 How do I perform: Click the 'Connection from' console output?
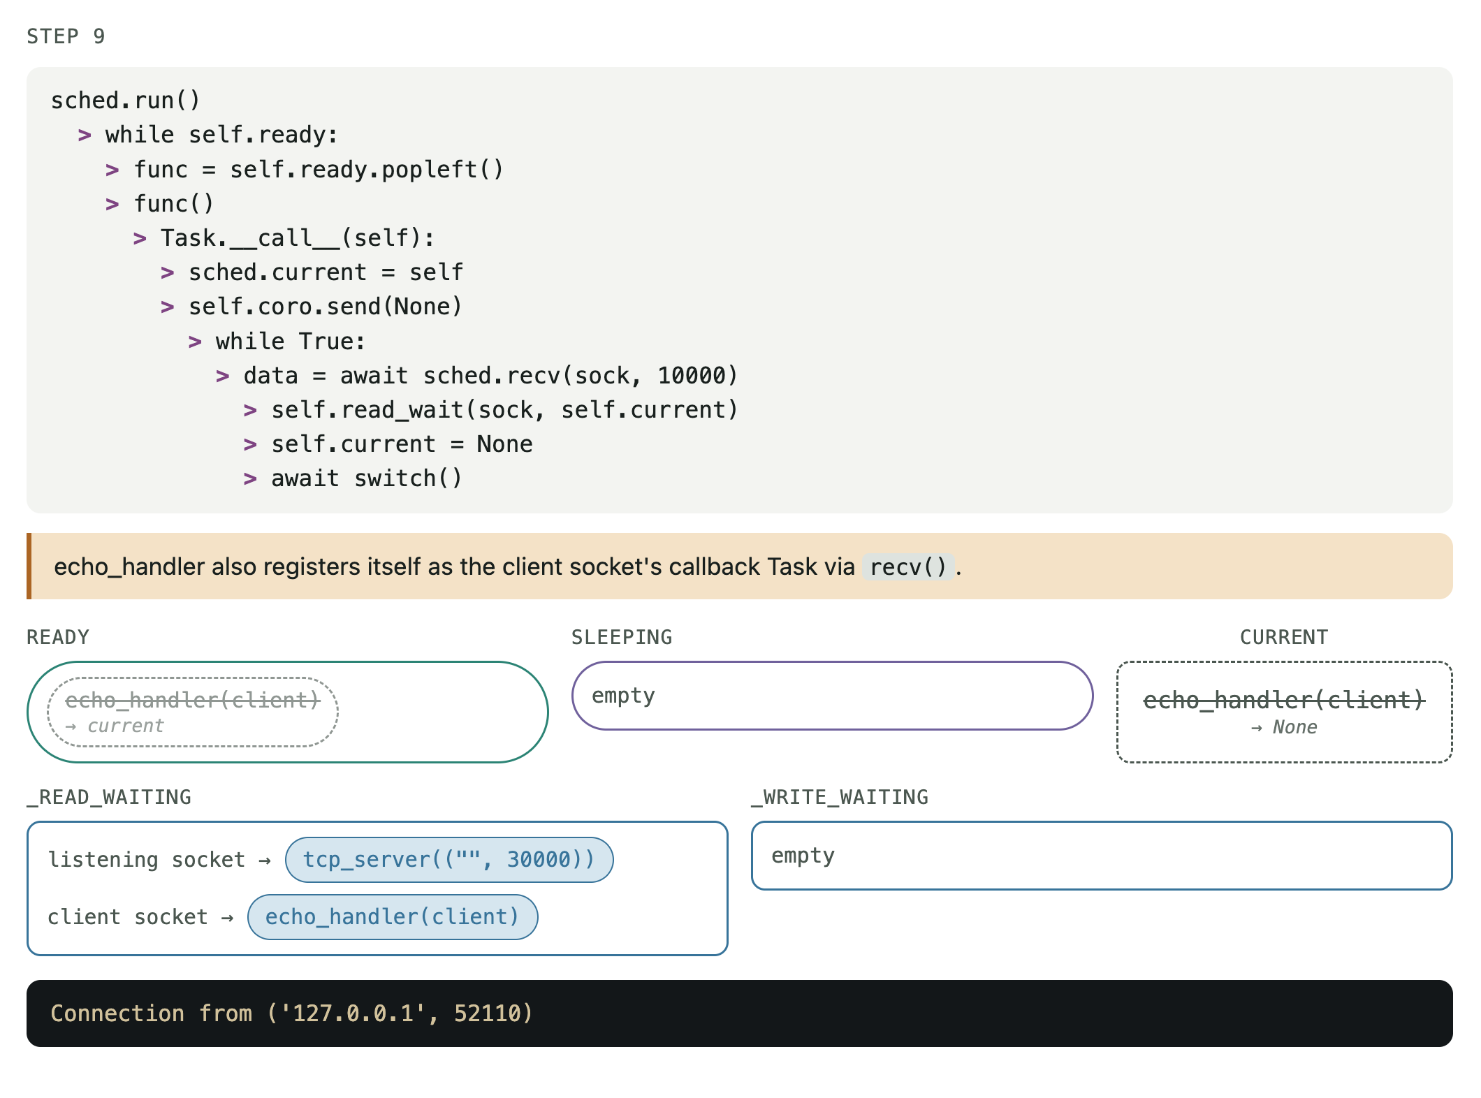292,1013
